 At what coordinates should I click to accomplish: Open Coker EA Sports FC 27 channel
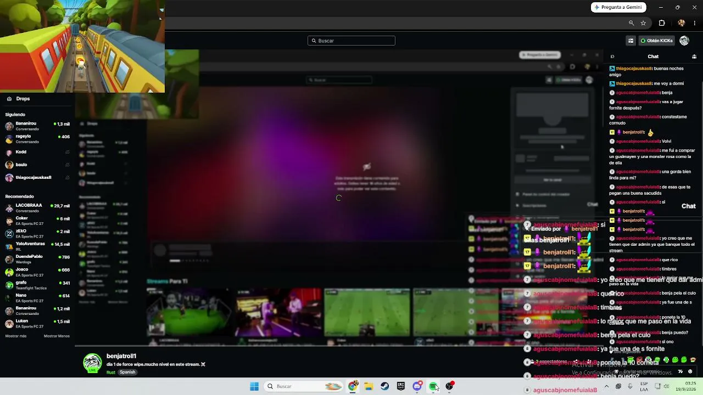[37, 221]
